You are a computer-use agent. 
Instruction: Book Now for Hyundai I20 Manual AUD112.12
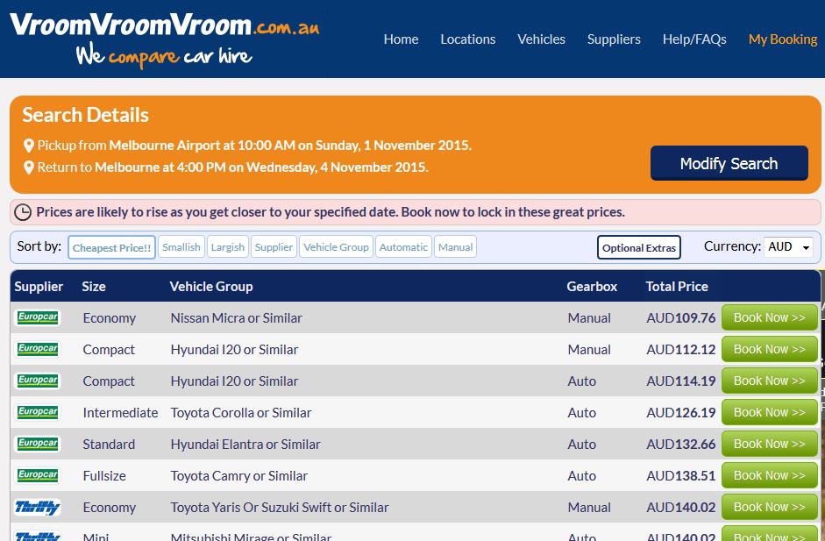(769, 350)
